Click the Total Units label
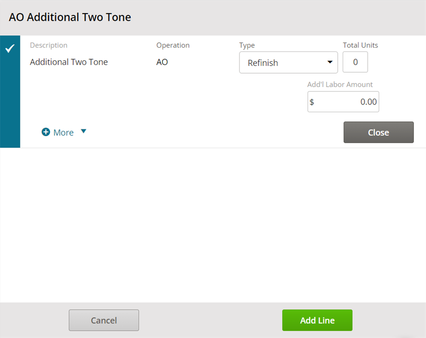The image size is (426, 338). [360, 45]
